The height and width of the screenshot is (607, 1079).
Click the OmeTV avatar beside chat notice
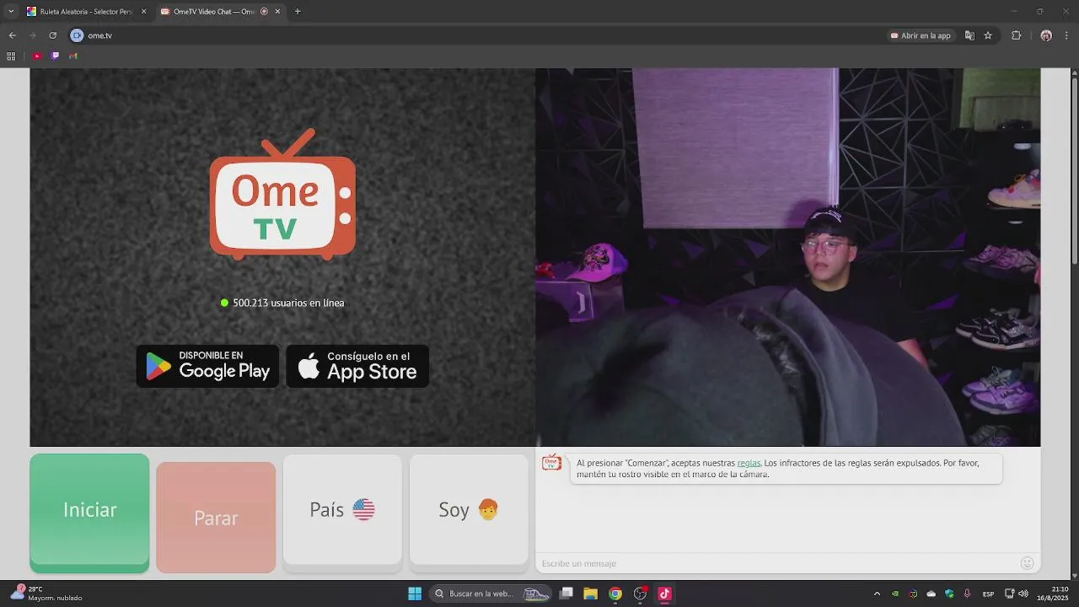(551, 463)
